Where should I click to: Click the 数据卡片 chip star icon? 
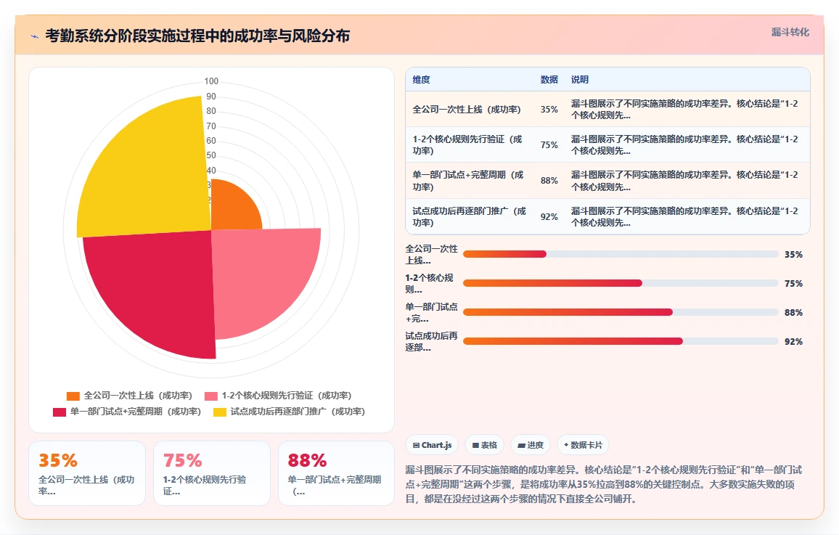click(x=566, y=444)
